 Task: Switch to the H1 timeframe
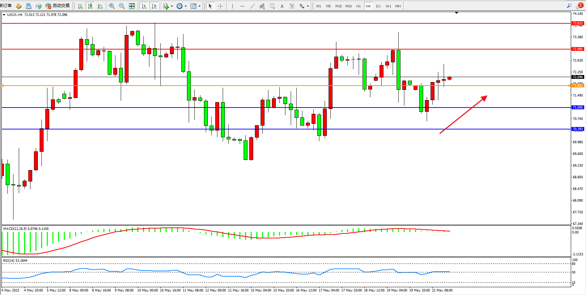(x=358, y=6)
